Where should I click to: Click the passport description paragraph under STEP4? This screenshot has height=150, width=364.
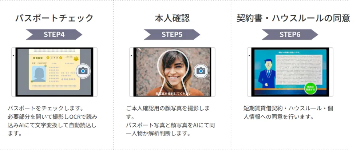pyautogui.click(x=52, y=121)
